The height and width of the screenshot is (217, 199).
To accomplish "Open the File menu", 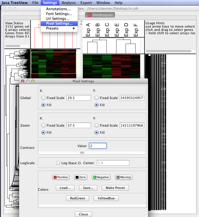I will 35,3.
